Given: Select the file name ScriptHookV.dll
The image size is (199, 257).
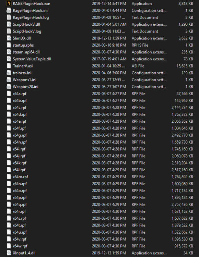Looking at the screenshot, I should (x=26, y=24).
